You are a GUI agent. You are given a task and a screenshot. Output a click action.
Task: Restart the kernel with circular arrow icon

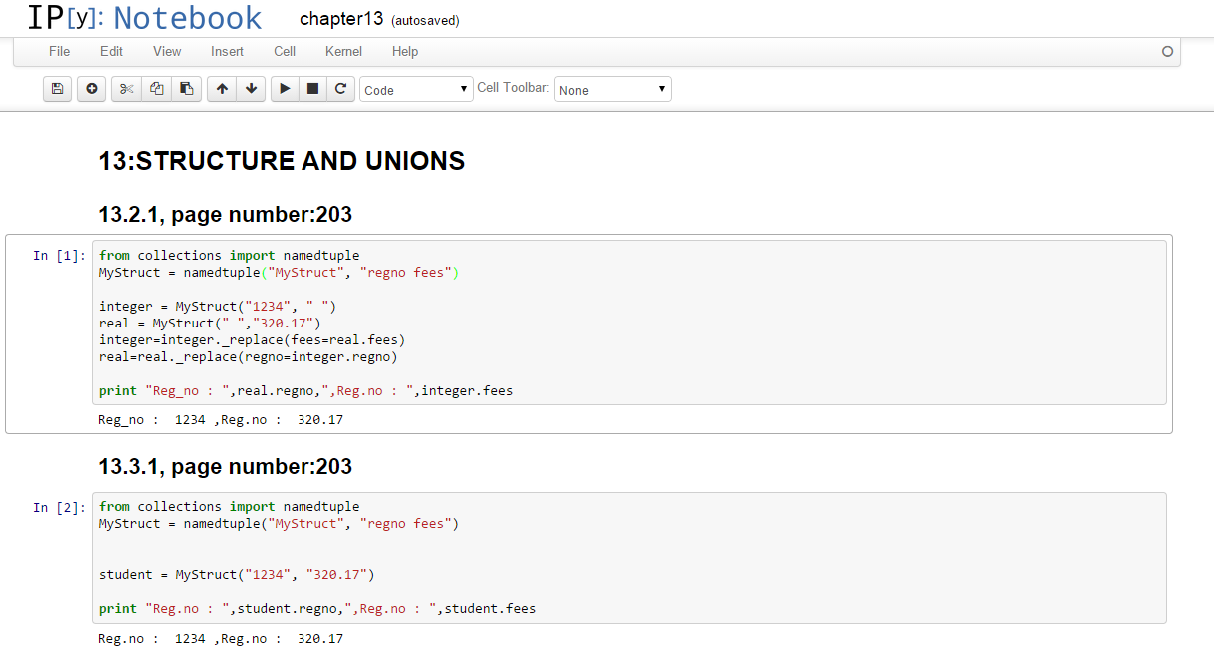tap(340, 89)
